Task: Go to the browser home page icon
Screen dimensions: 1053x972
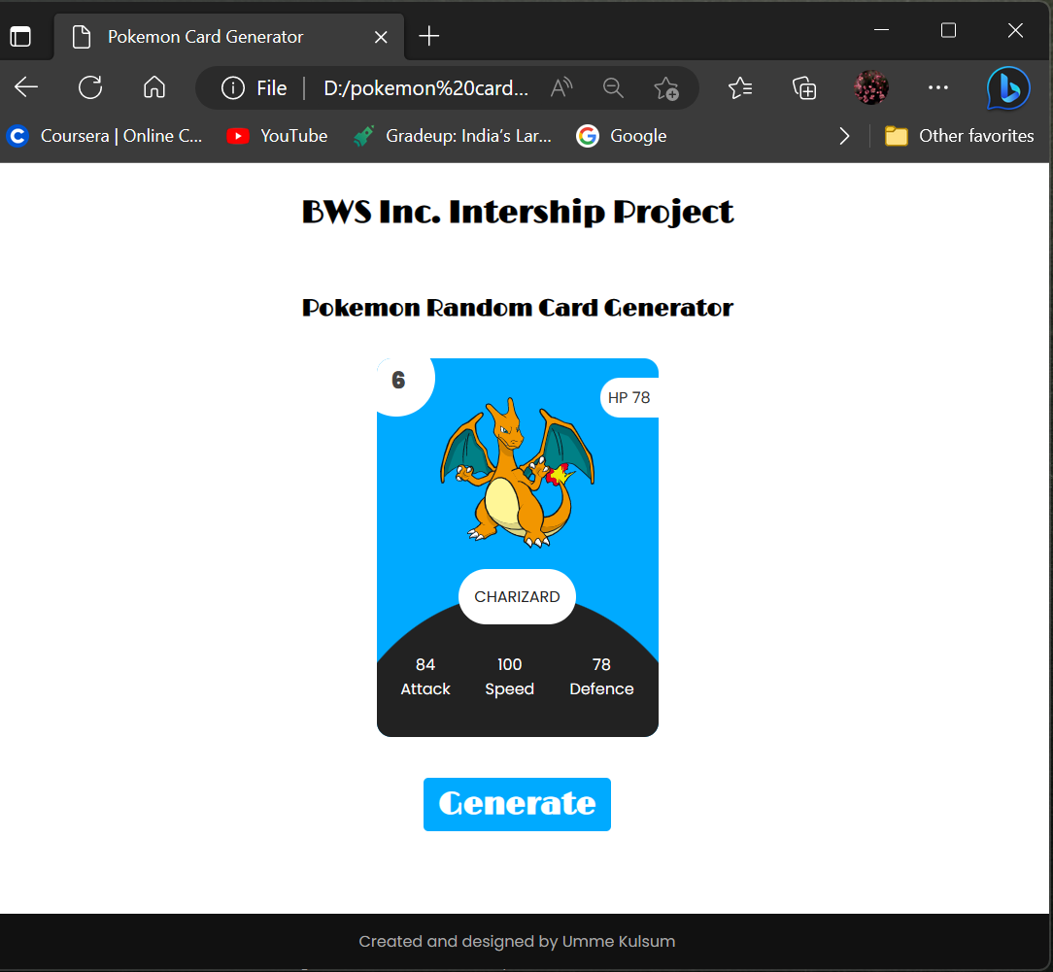Action: 154,87
